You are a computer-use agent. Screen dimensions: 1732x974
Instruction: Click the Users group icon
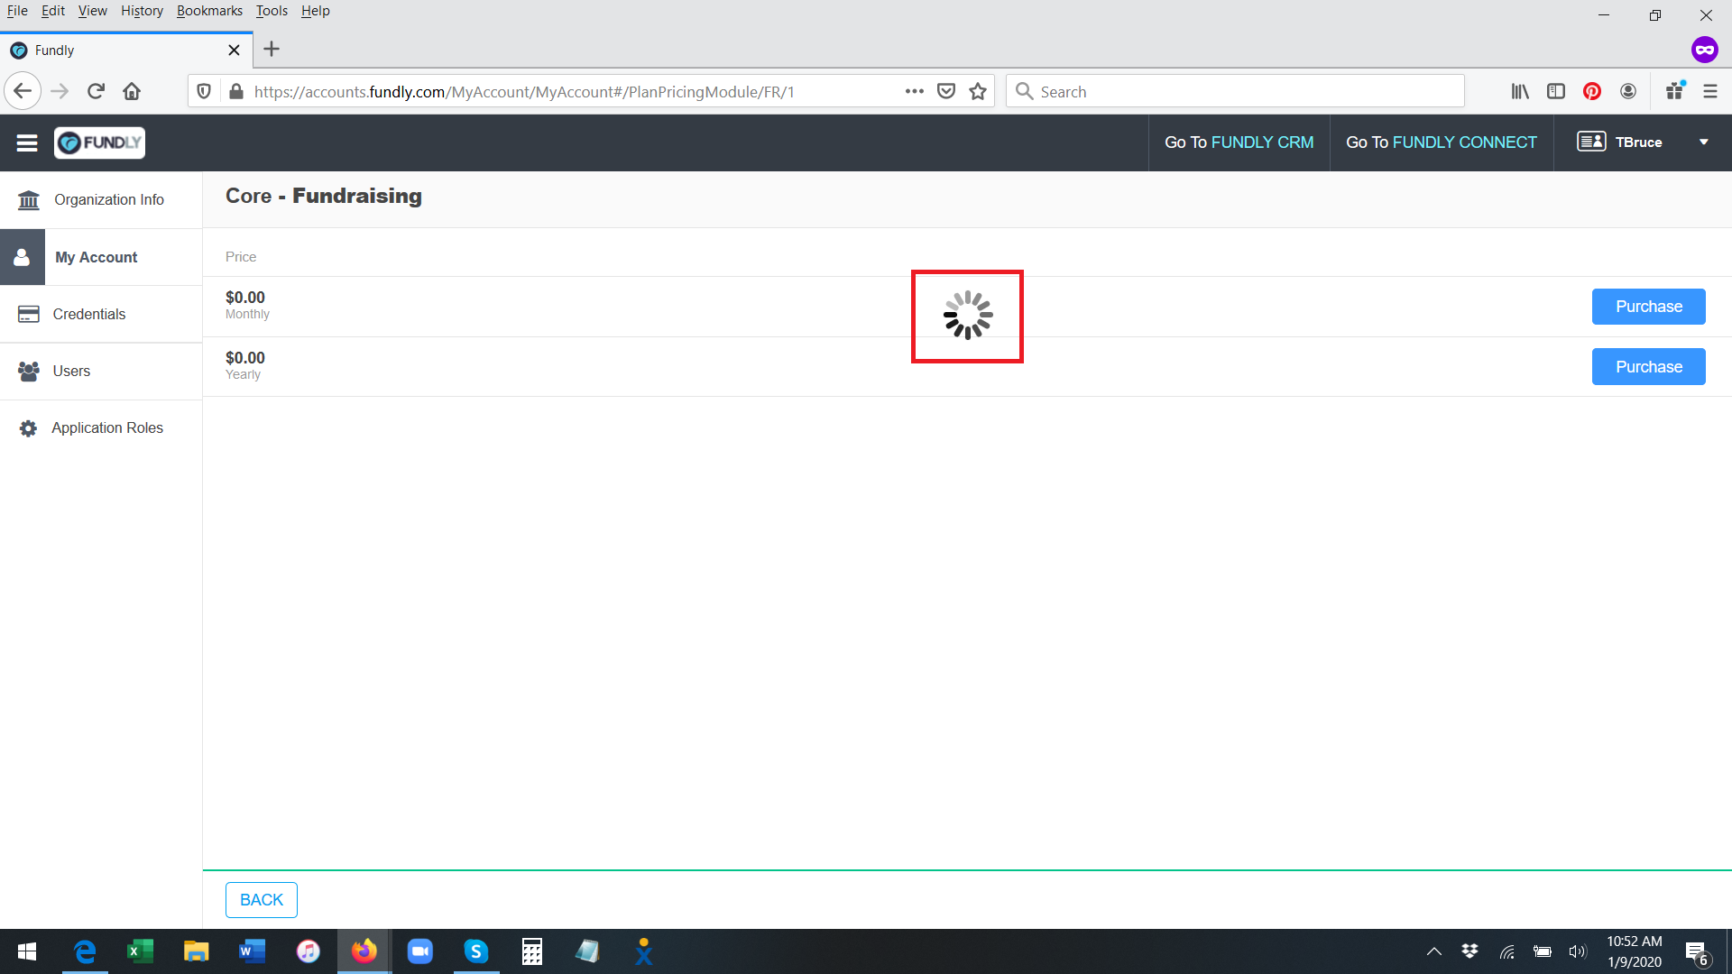pyautogui.click(x=29, y=371)
